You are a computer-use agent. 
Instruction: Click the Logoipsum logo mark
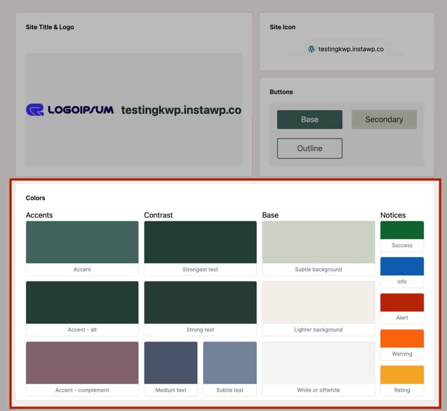(x=35, y=110)
